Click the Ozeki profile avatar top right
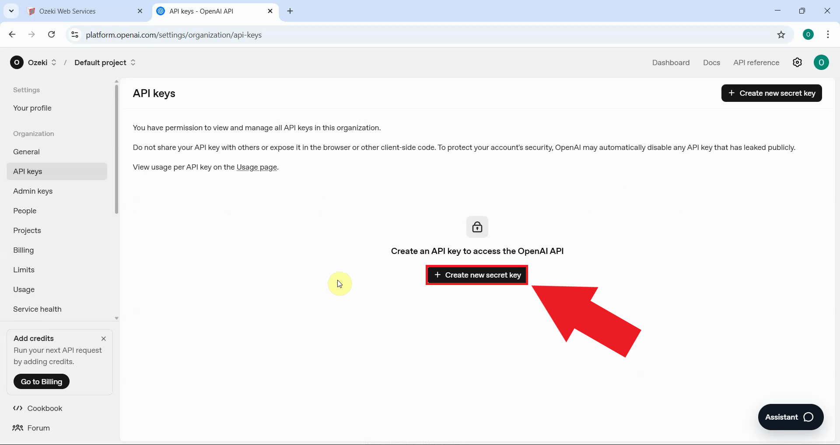The height and width of the screenshot is (445, 840). pos(821,62)
